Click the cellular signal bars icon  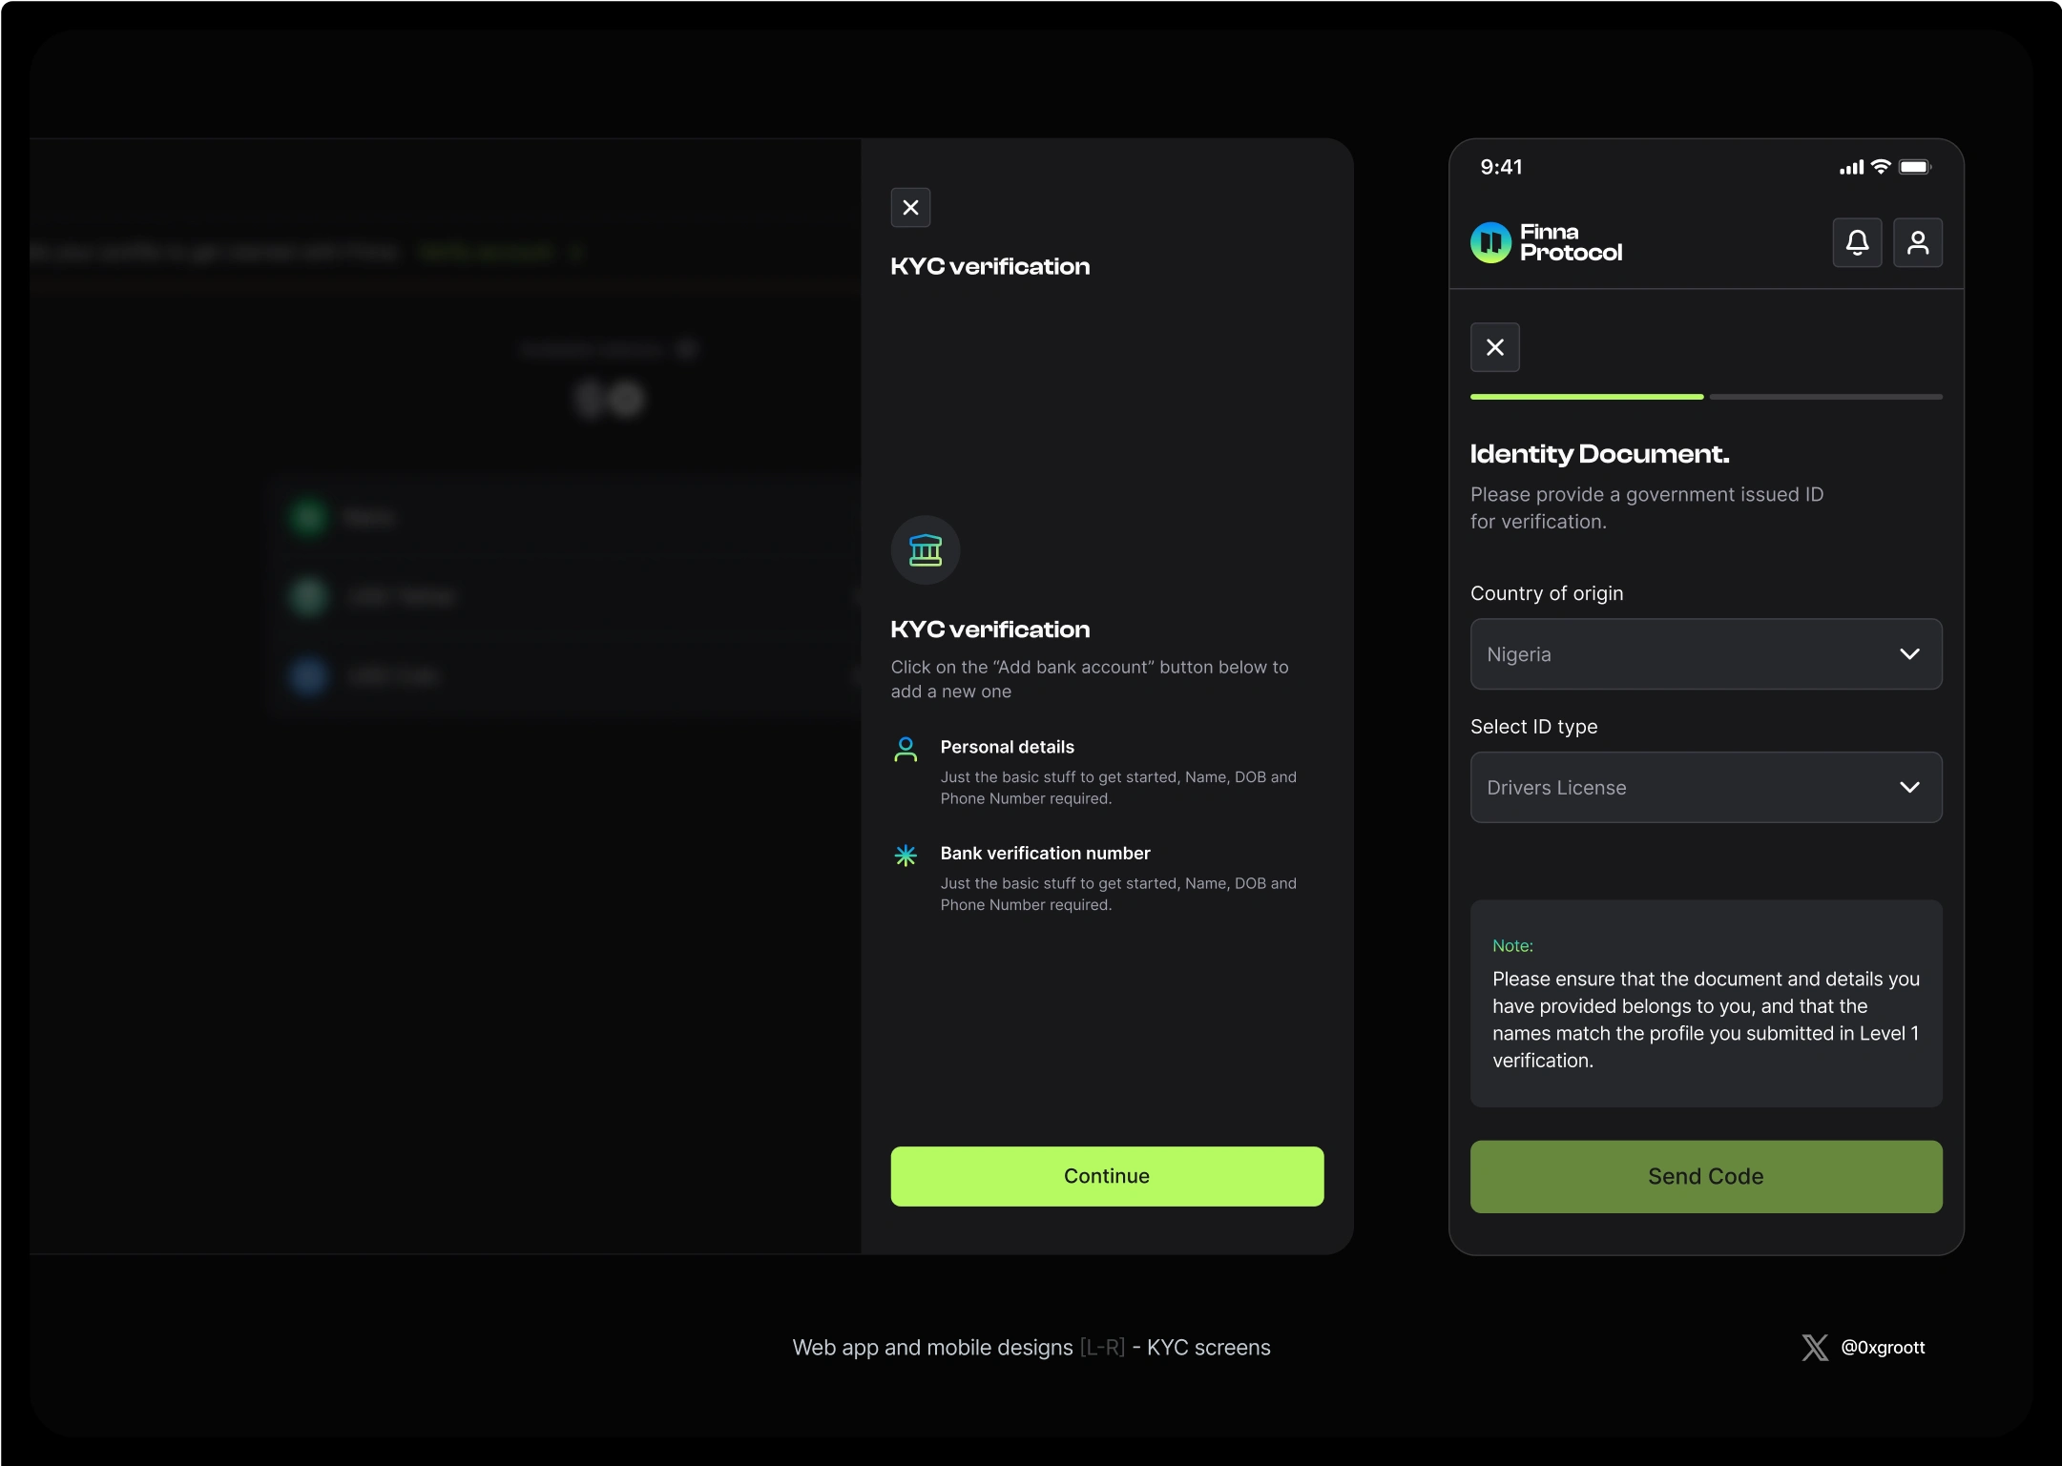(x=1849, y=167)
